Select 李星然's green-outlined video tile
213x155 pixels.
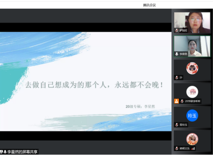(x=192, y=46)
